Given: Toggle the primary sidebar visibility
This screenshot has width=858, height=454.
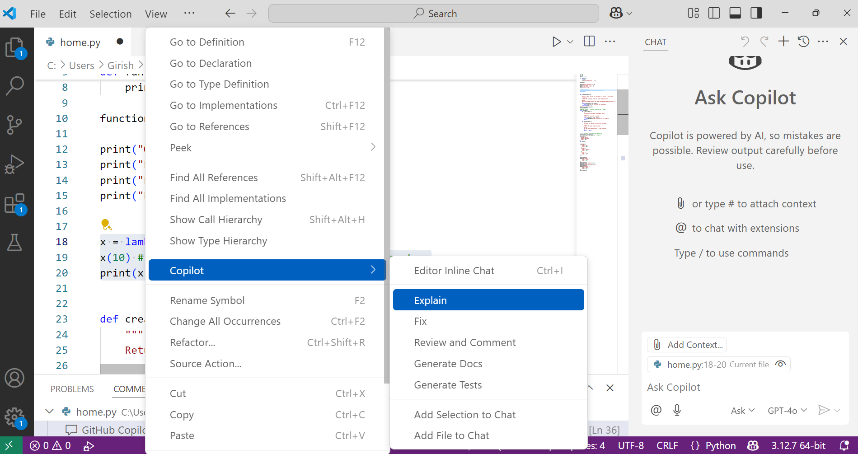Looking at the screenshot, I should [x=714, y=13].
